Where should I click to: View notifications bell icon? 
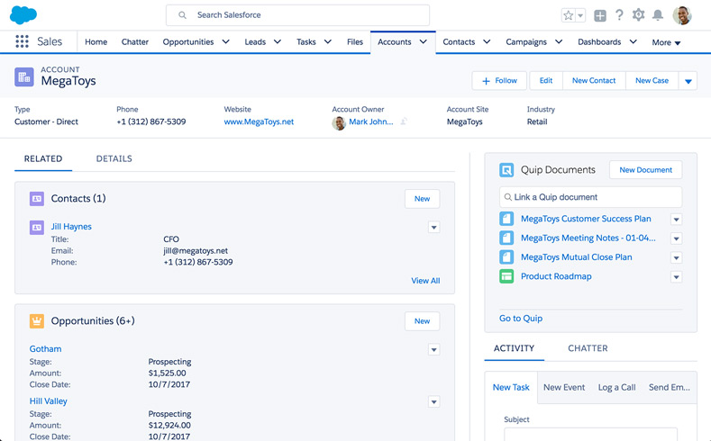tap(658, 15)
